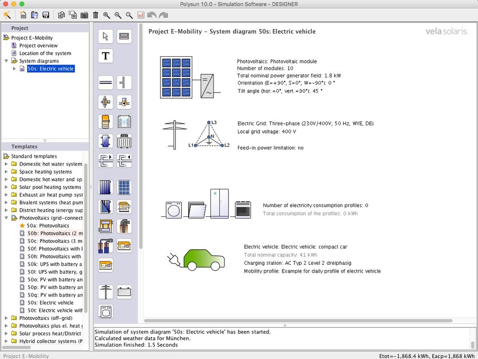
Task: Select the arrow pointer tool
Action: (x=105, y=36)
